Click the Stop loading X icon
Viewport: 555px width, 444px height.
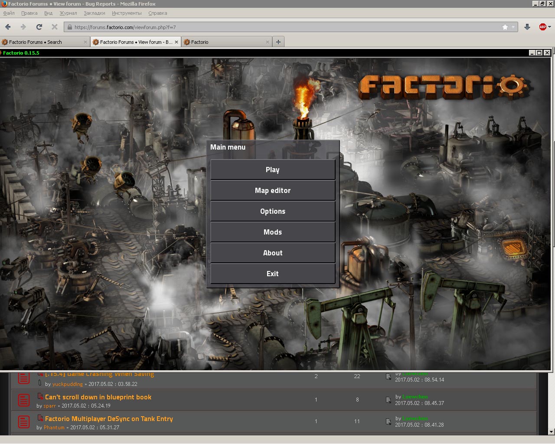pos(55,27)
